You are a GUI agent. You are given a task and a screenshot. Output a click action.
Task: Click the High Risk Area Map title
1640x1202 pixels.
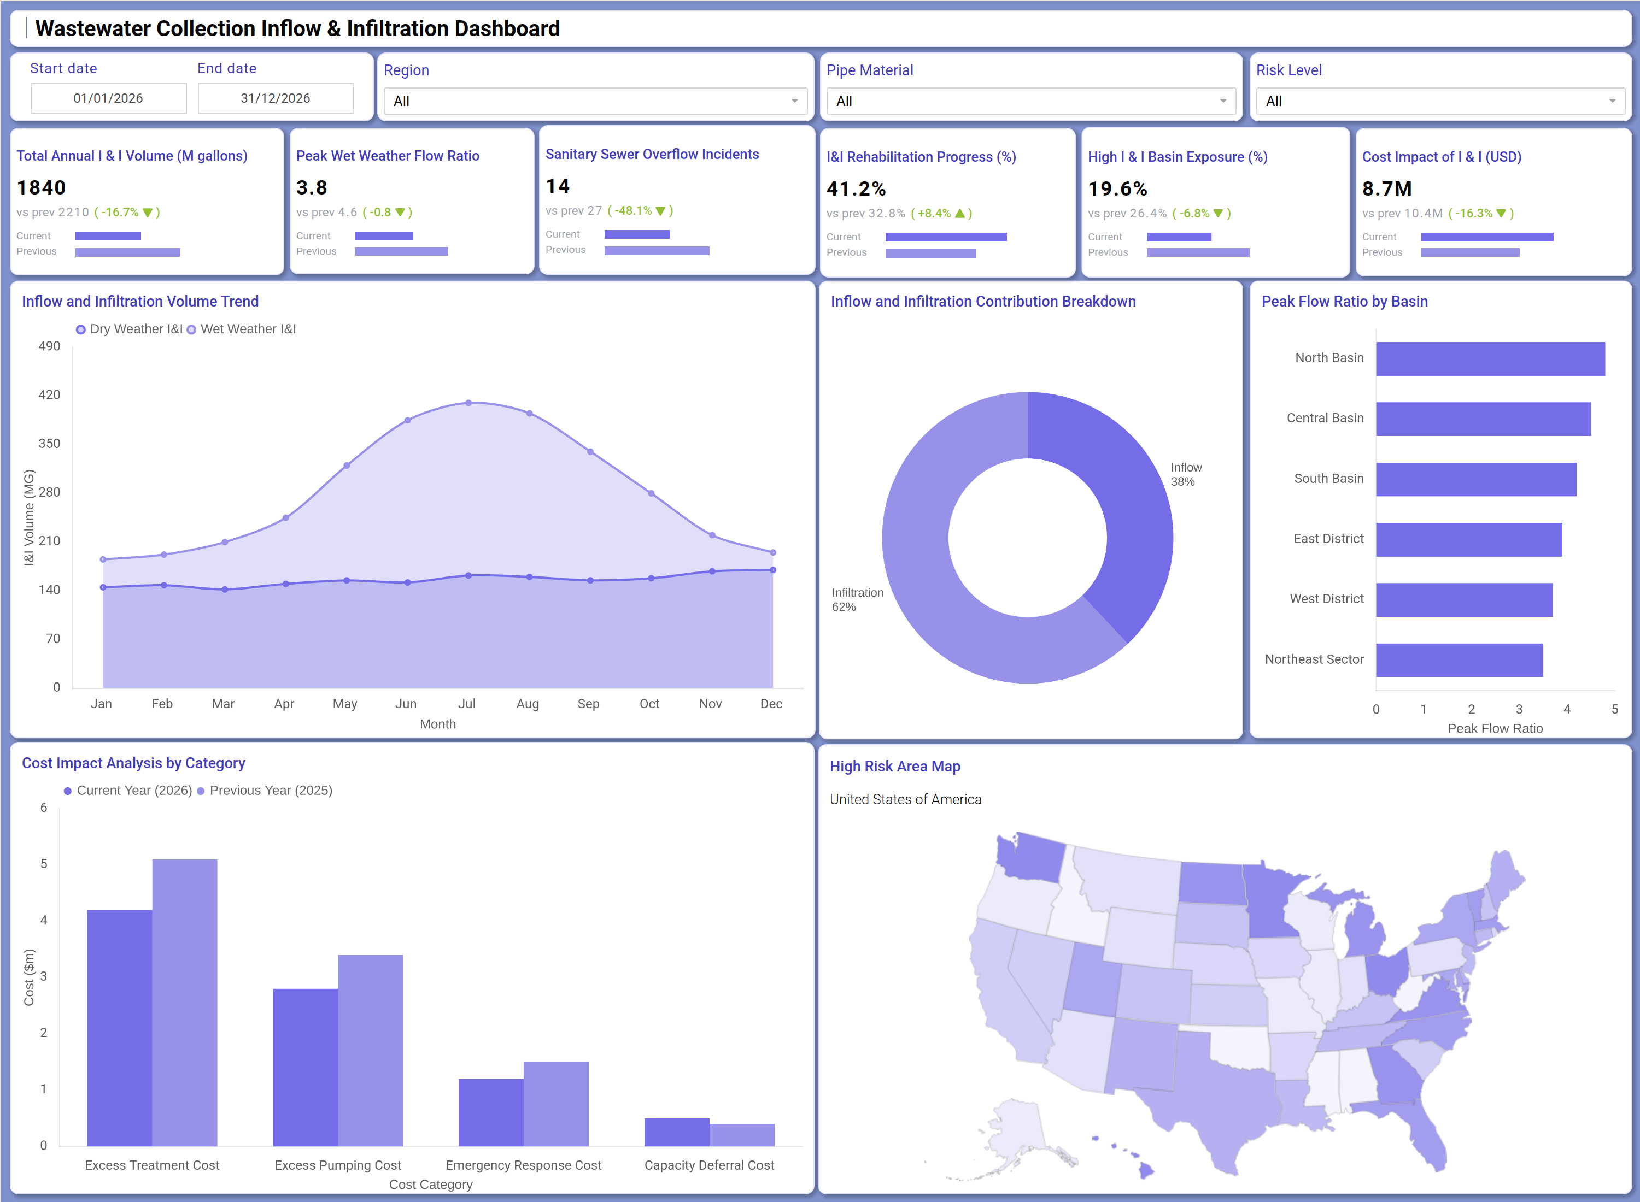click(894, 766)
